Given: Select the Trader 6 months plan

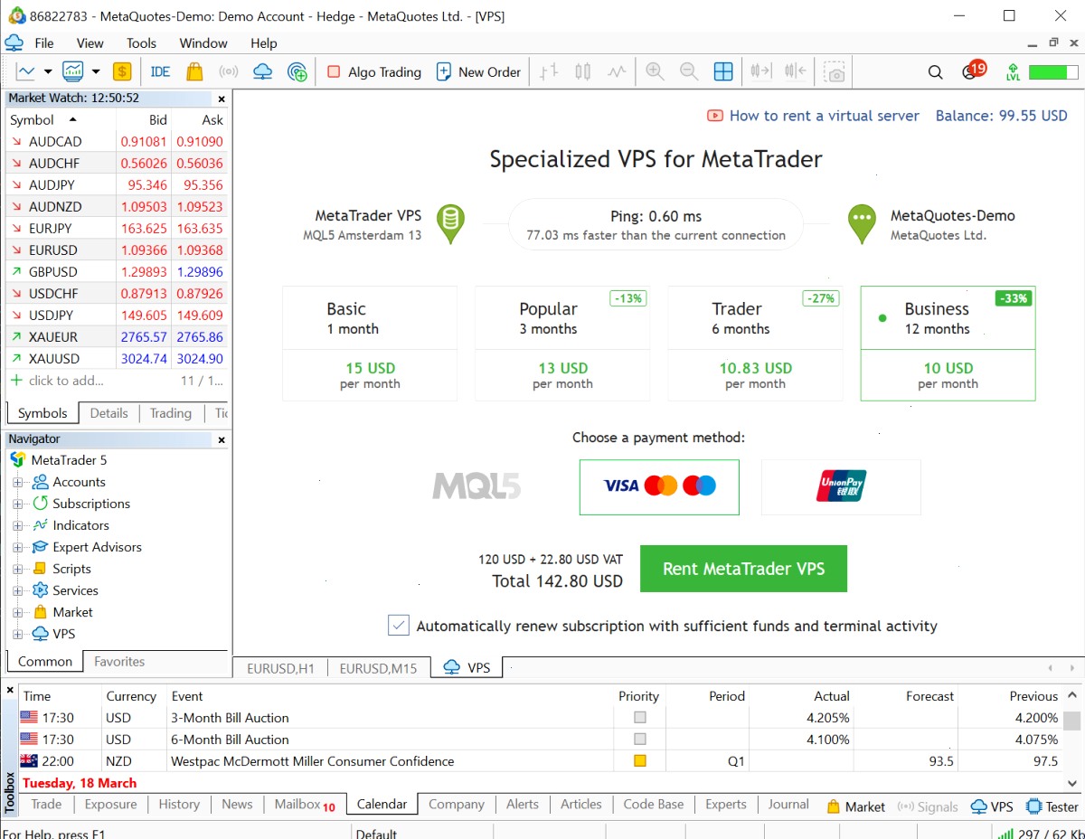Looking at the screenshot, I should (x=755, y=344).
